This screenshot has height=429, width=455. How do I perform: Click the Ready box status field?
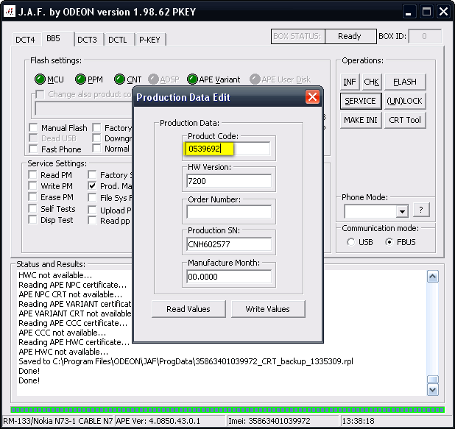[350, 36]
